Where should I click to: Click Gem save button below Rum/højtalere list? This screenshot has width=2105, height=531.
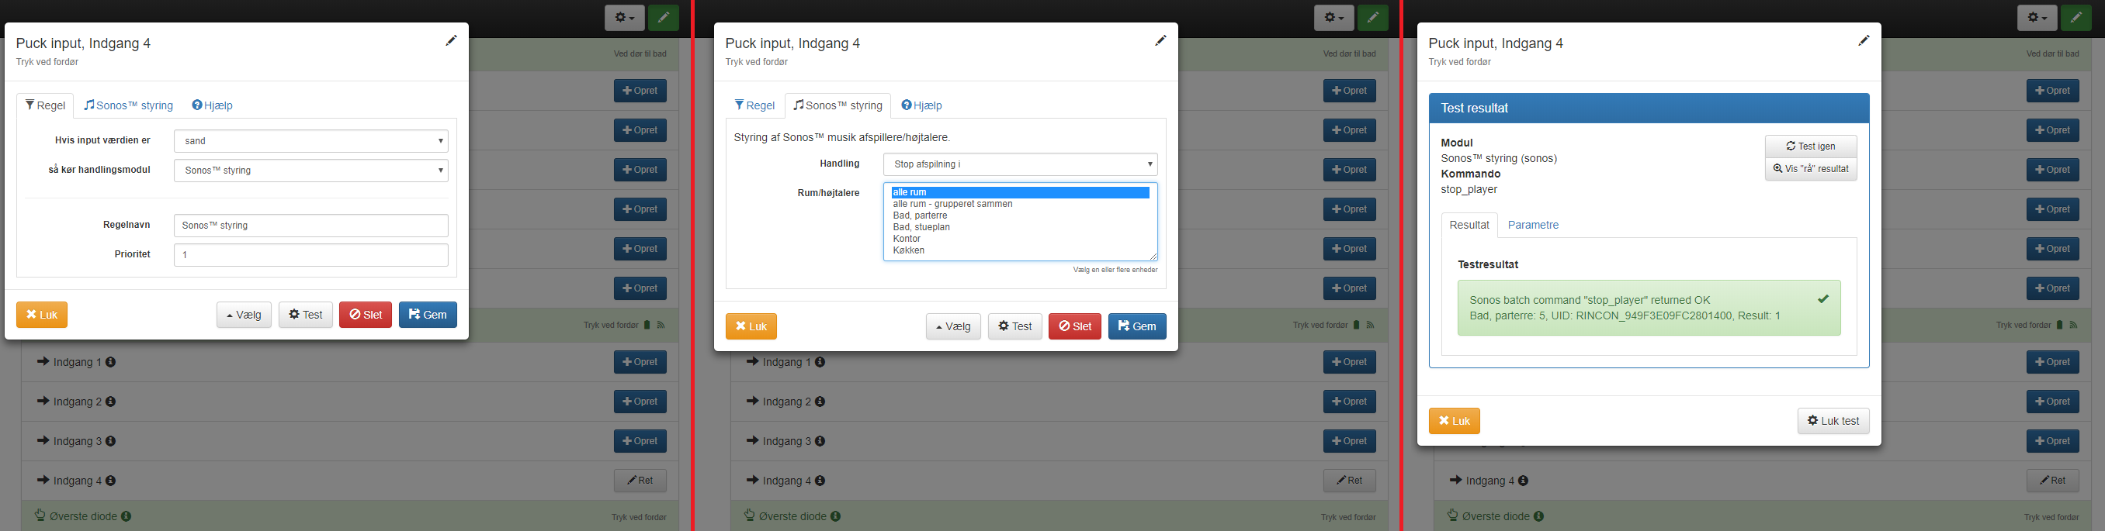(1136, 326)
